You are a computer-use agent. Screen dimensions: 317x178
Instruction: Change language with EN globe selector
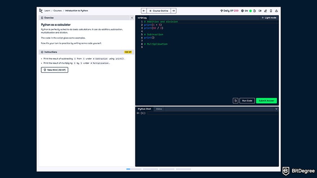click(244, 11)
